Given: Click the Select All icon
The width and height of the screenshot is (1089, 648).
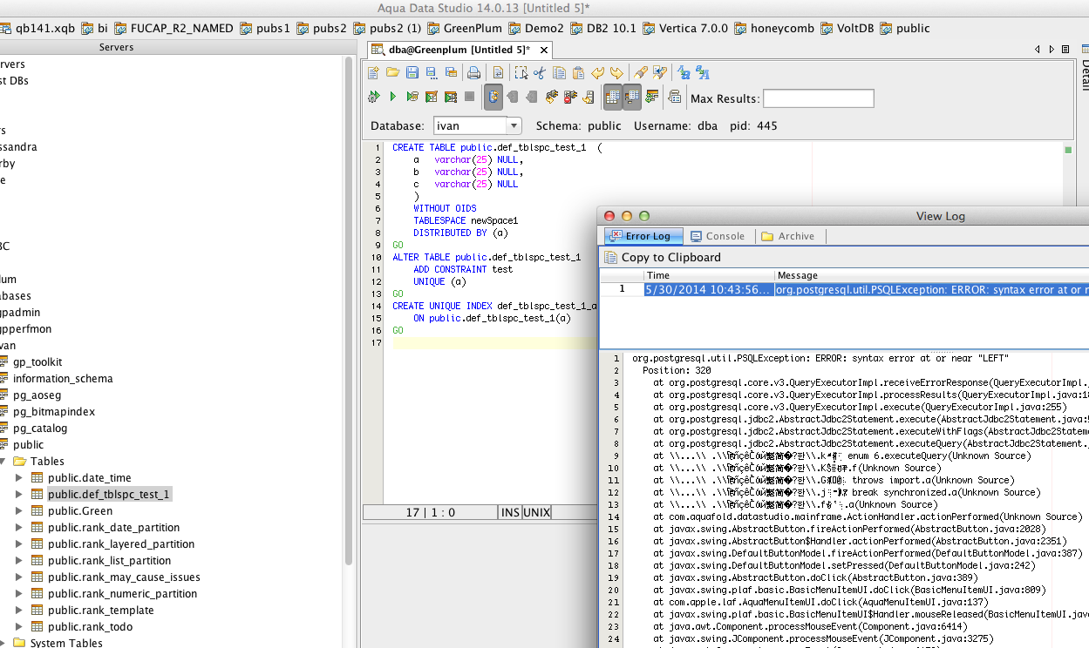Looking at the screenshot, I should point(521,73).
